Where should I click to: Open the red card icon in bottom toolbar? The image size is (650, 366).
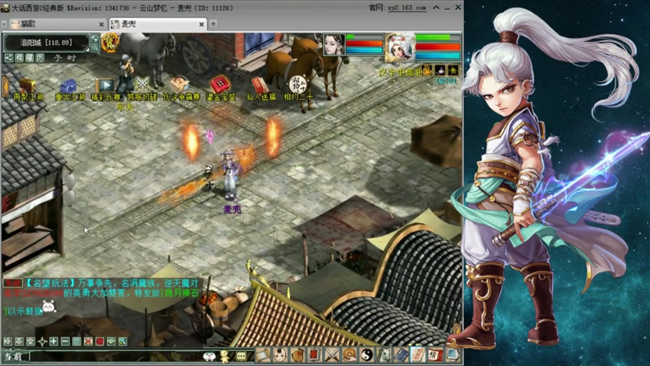[314, 355]
